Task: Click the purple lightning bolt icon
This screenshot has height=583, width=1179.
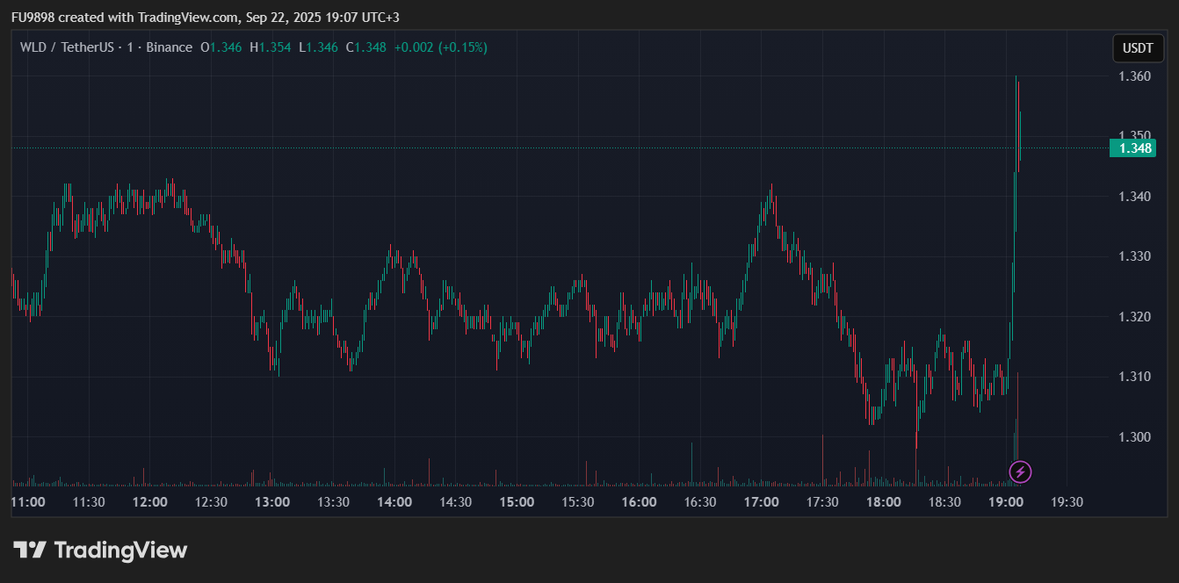Action: click(1020, 472)
